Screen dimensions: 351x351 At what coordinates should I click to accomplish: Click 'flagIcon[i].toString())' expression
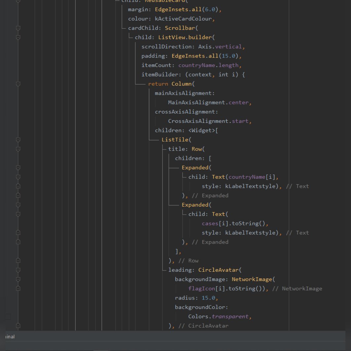[x=227, y=289]
